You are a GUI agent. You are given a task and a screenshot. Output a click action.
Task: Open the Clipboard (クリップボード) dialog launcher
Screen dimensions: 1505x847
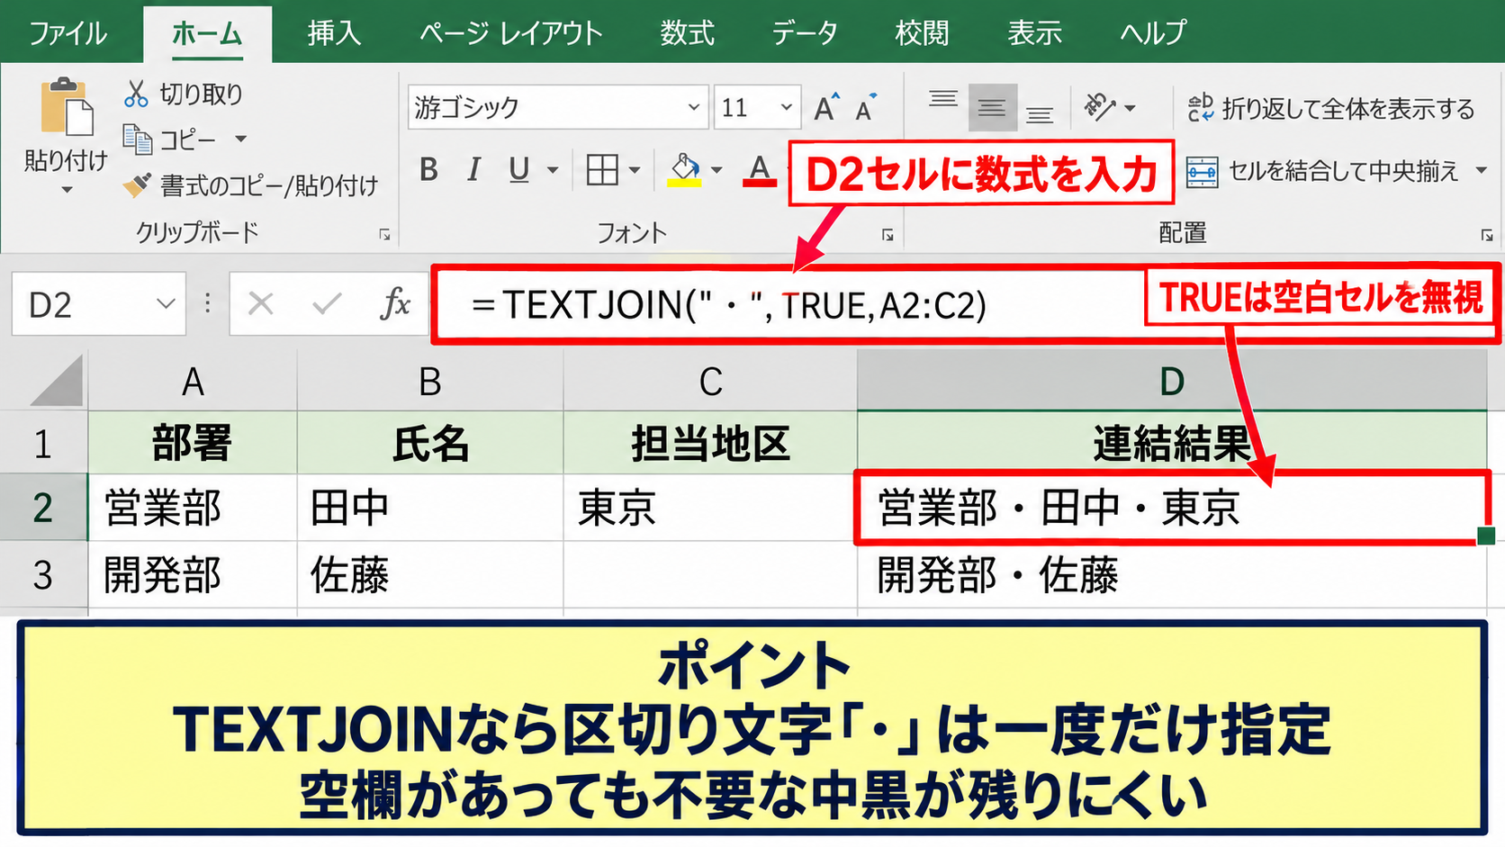click(384, 235)
